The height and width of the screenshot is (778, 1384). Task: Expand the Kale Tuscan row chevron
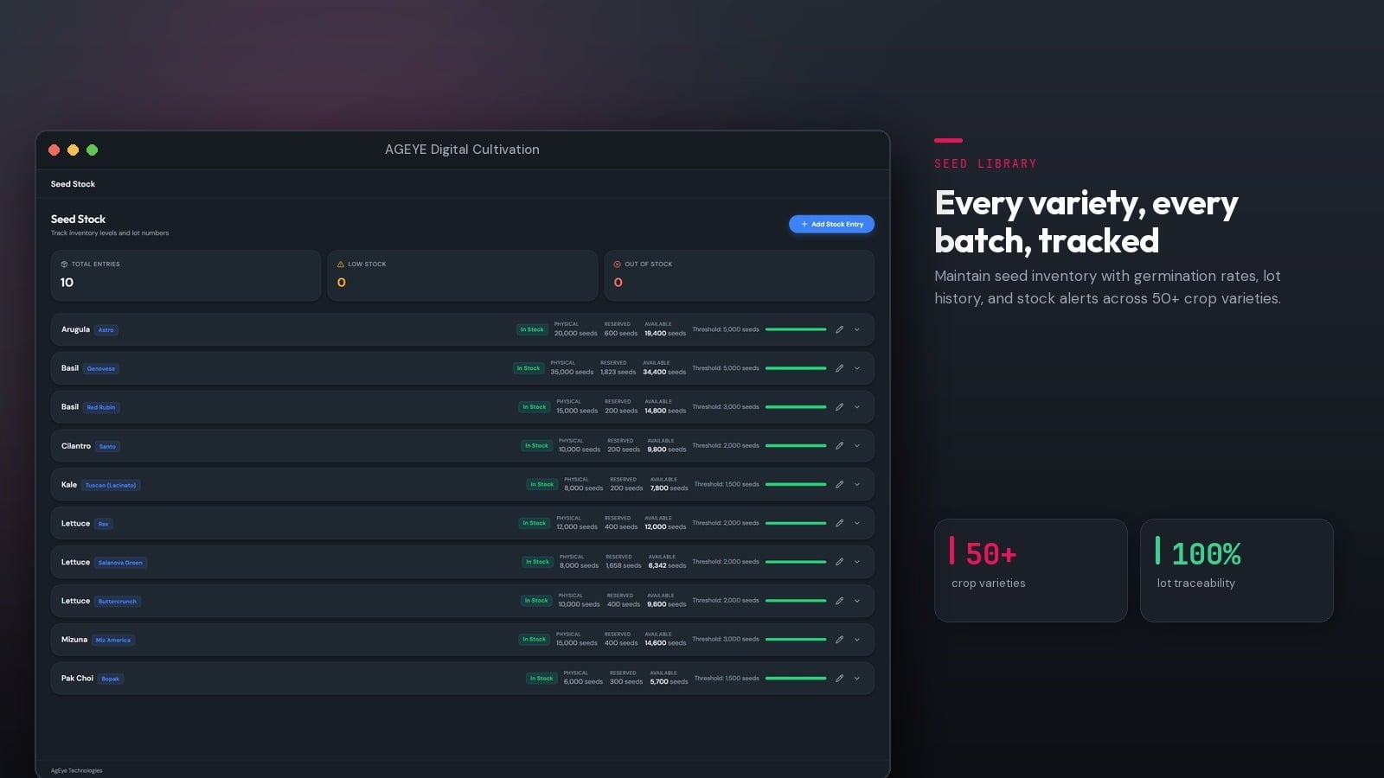[x=857, y=484]
